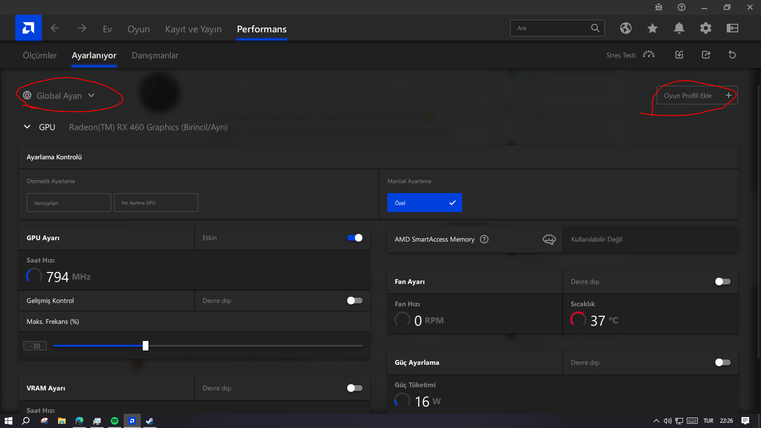This screenshot has width=761, height=428.
Task: Click the taskbar clock showing 22:26
Action: 726,421
